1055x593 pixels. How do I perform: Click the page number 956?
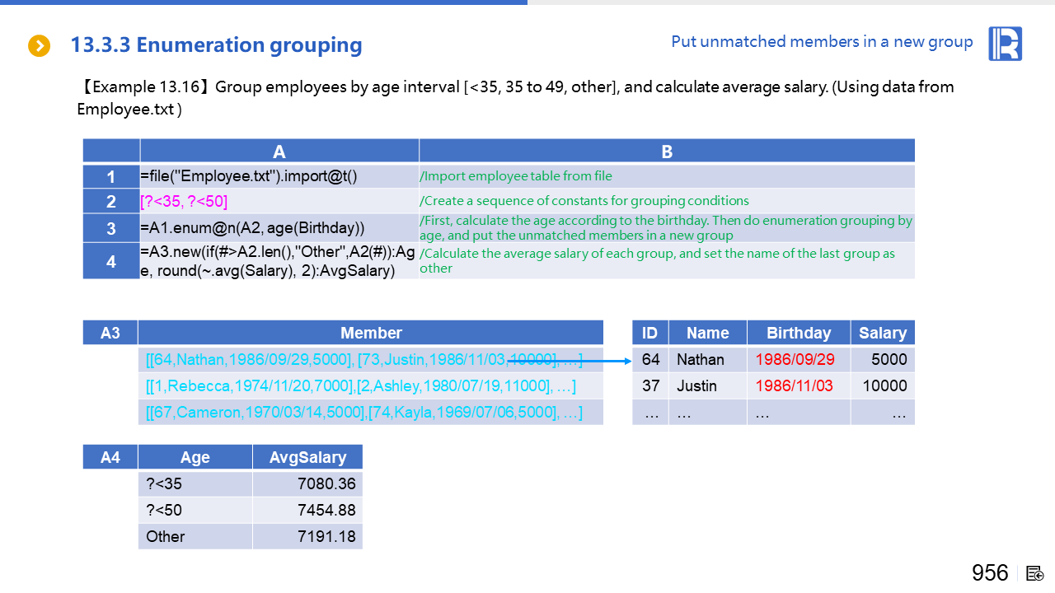tap(990, 573)
